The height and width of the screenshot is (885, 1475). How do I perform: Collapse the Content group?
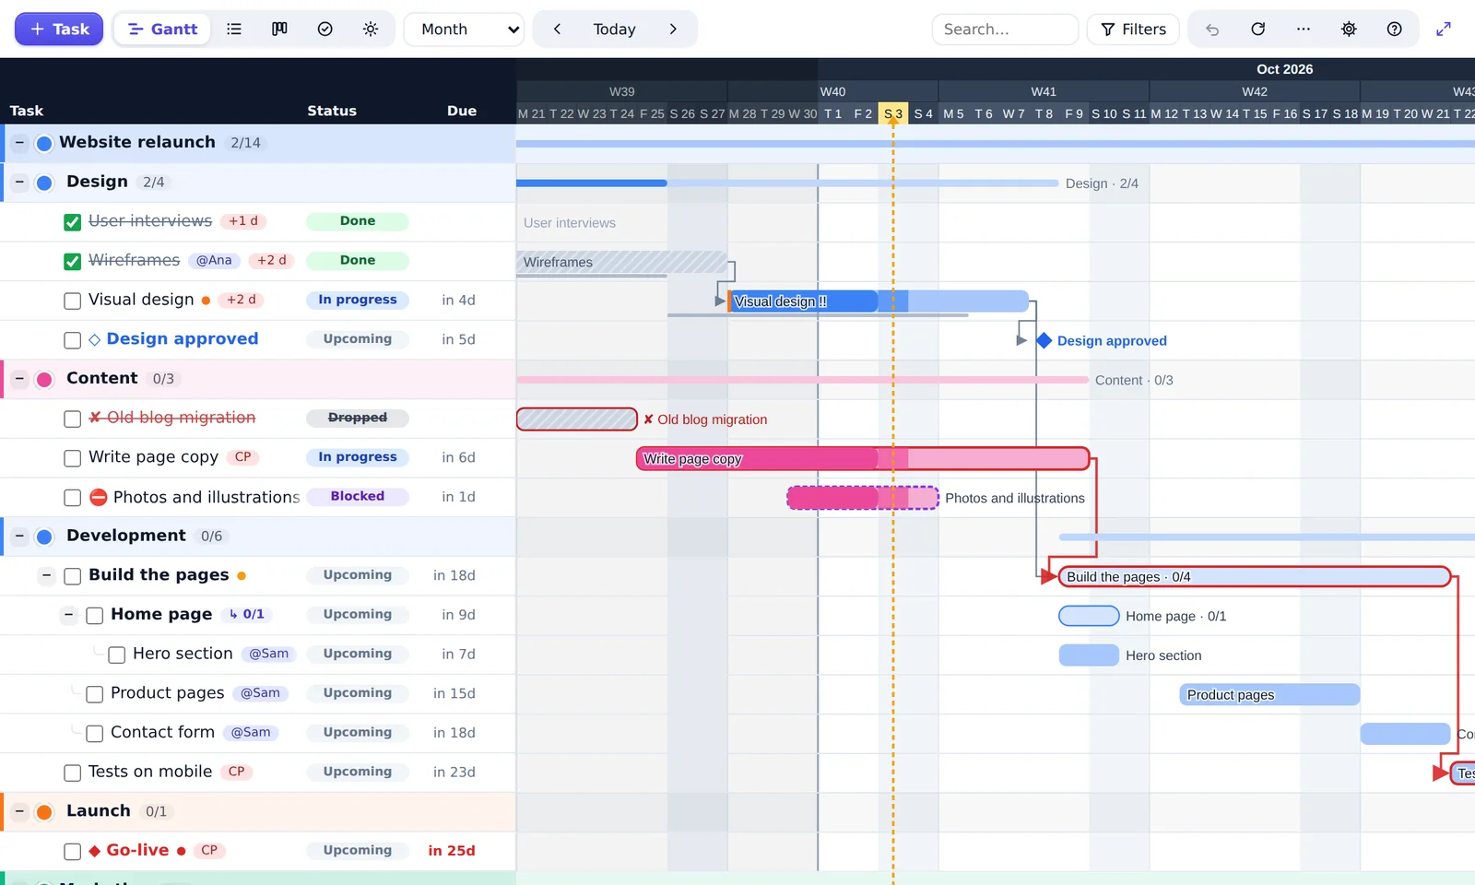(19, 379)
